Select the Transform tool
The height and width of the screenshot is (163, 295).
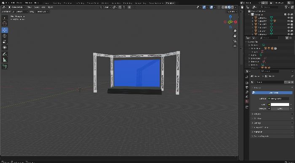5,47
